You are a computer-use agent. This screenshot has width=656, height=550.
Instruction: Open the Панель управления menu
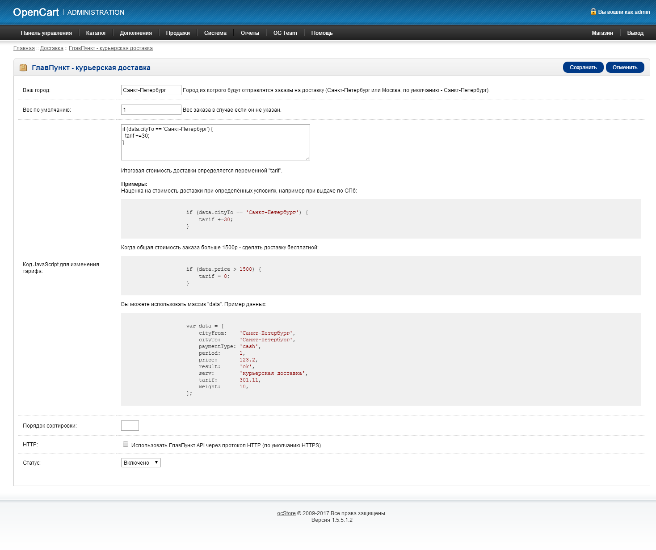[x=46, y=33]
